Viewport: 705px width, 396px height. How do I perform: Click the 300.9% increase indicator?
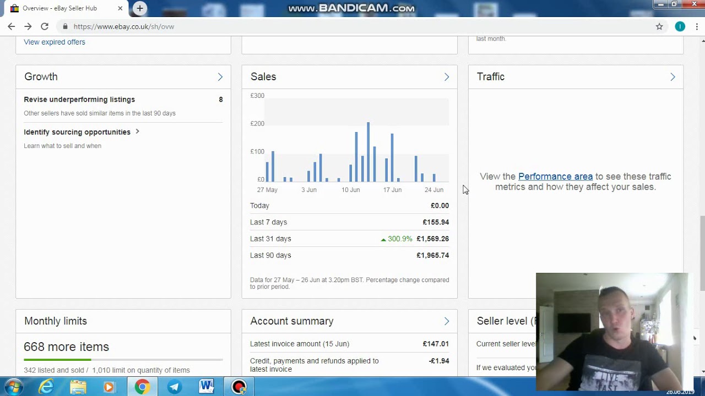397,239
